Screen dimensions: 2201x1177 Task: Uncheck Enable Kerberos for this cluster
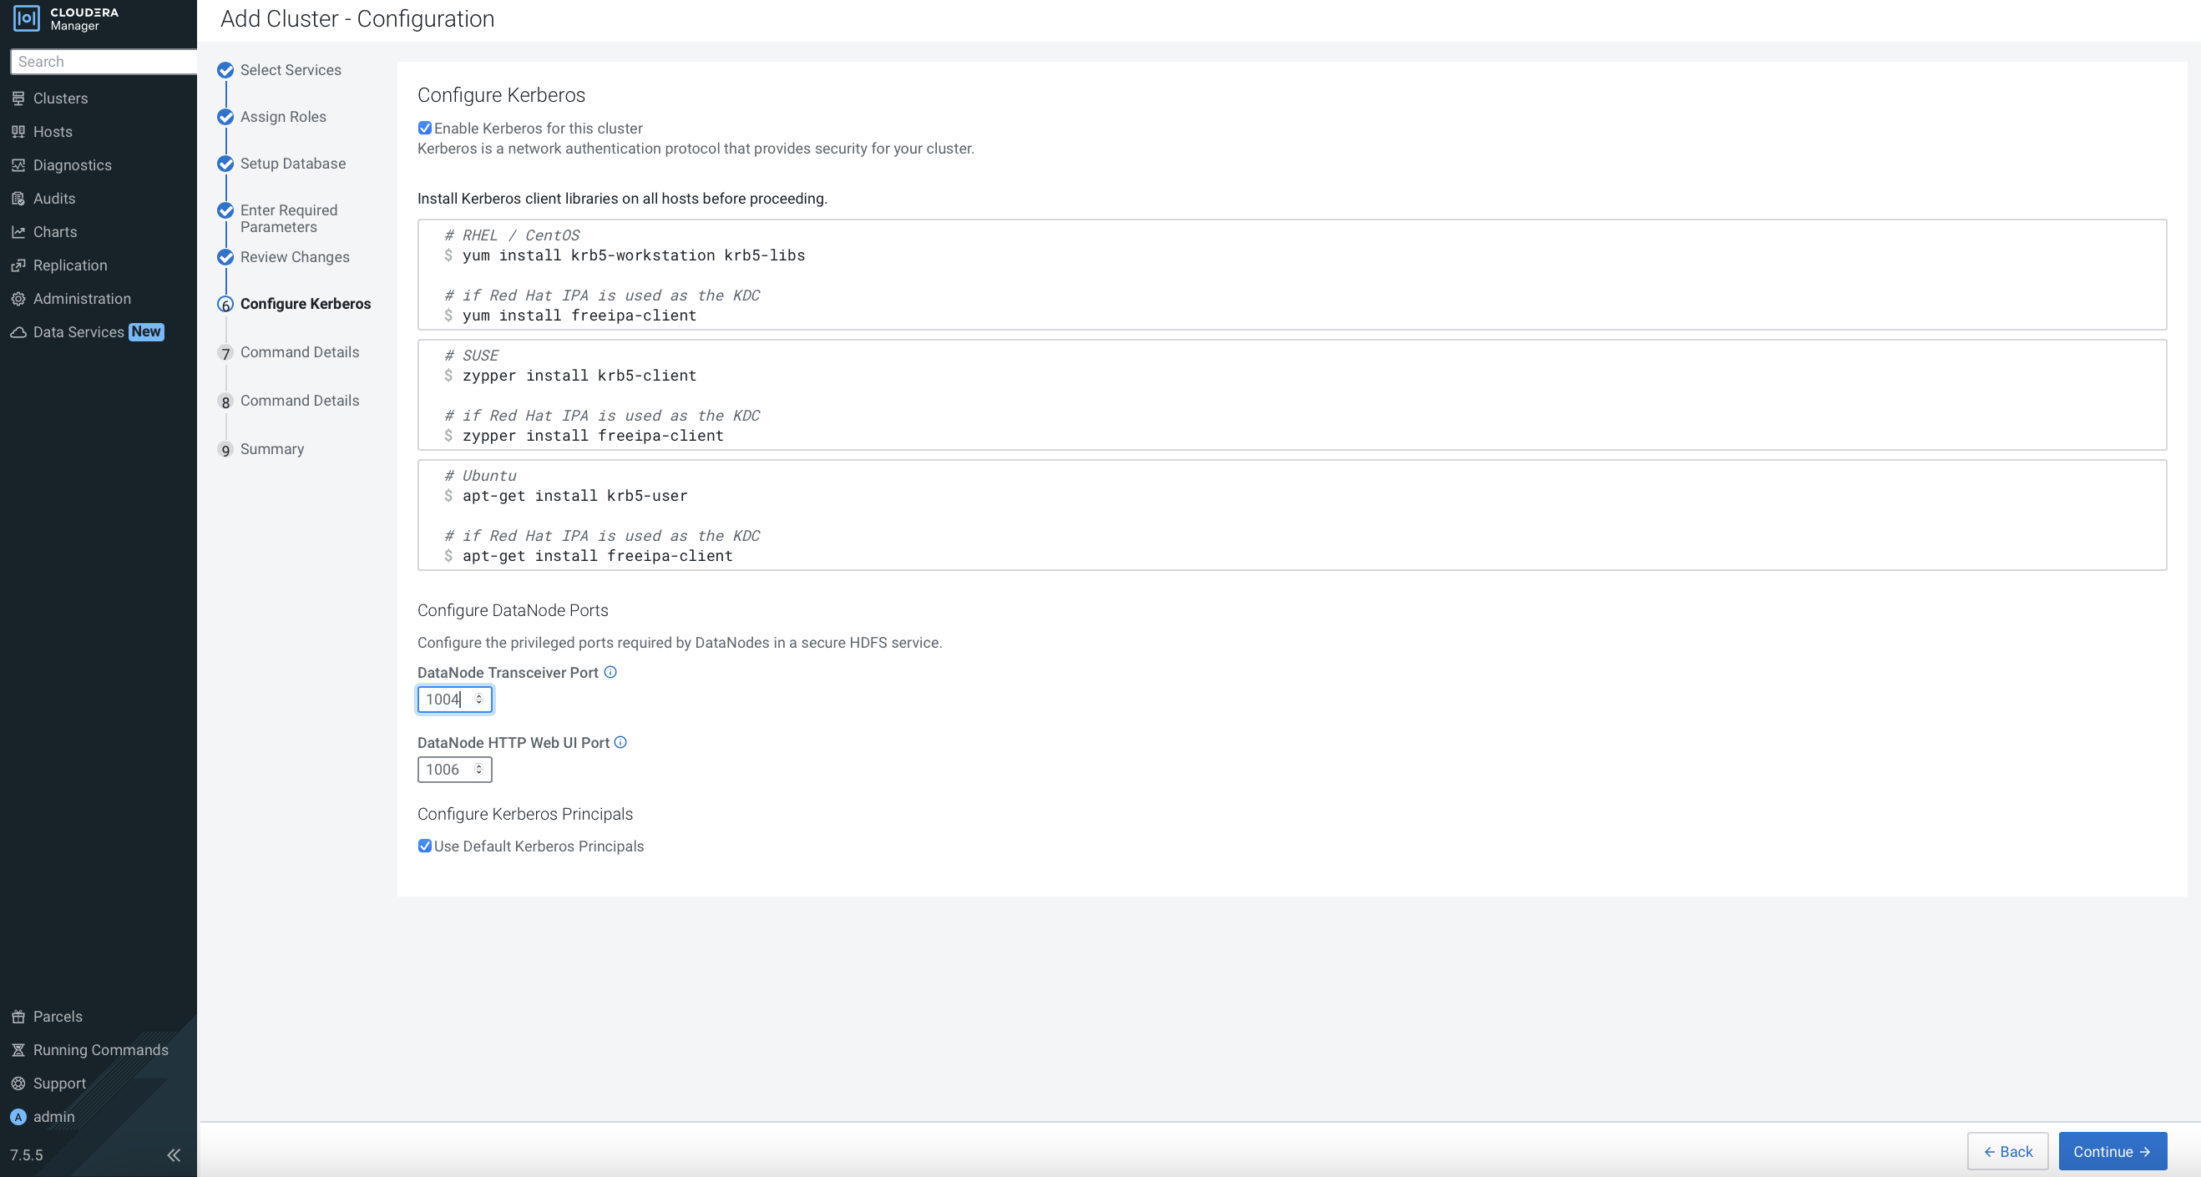425,128
